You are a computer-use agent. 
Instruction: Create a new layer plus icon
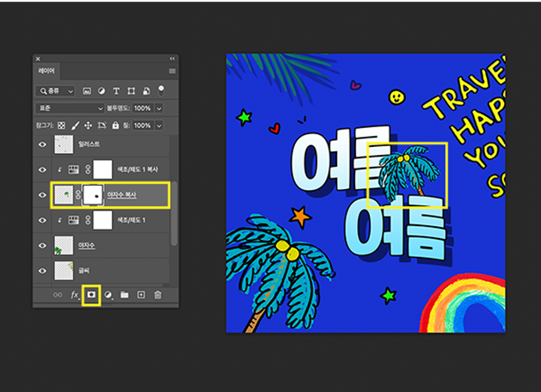[x=141, y=295]
